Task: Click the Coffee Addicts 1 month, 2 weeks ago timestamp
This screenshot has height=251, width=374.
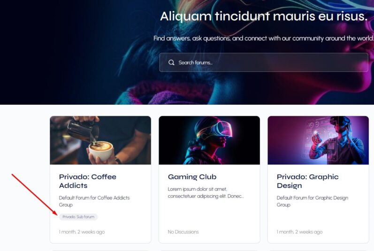Action: point(82,232)
